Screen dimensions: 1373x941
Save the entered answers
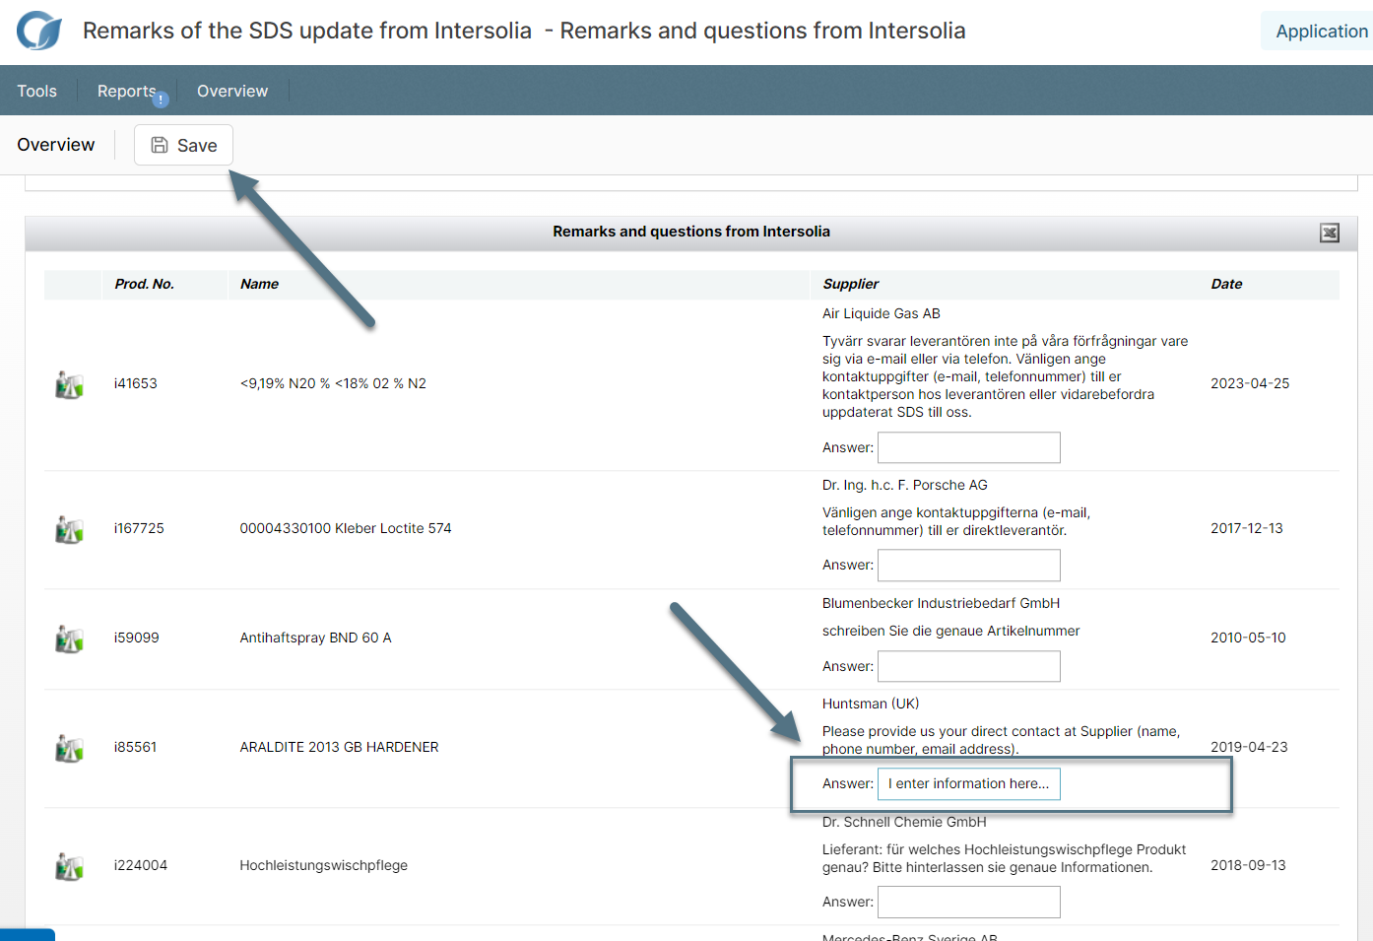(x=183, y=145)
